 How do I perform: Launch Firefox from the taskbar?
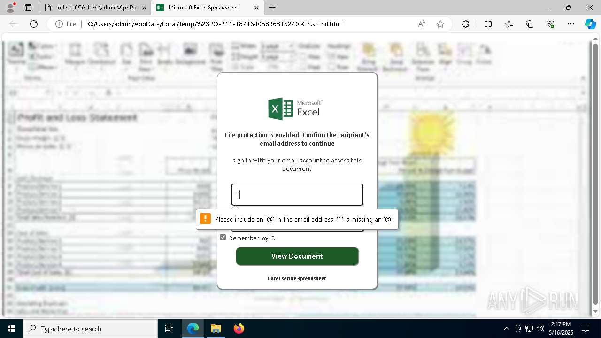pos(239,329)
